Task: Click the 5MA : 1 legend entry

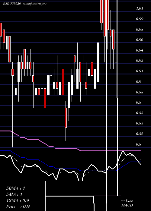Action: coord(14,194)
